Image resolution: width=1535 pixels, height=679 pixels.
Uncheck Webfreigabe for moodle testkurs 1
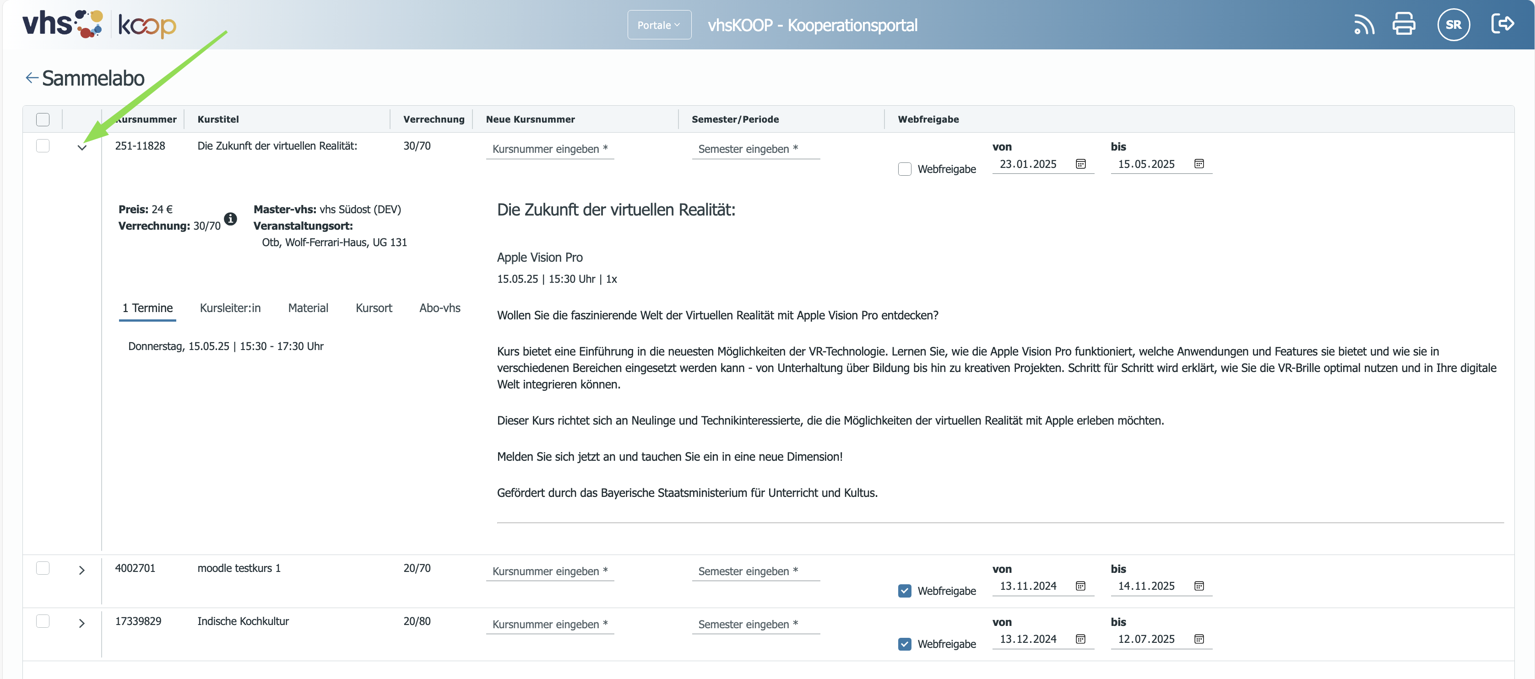coord(905,591)
